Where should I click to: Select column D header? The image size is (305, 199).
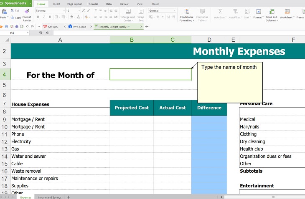click(209, 40)
